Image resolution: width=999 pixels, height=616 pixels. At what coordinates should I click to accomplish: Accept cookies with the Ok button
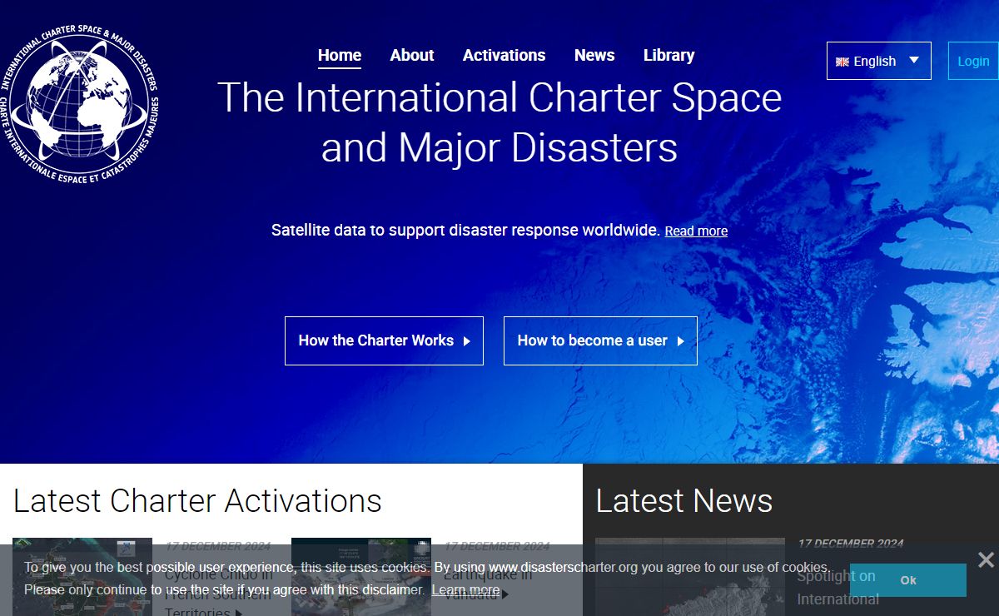click(x=908, y=580)
